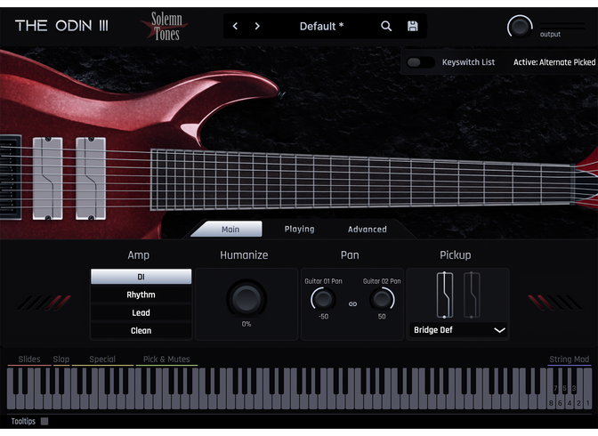Click string mod key labeled 7
The image size is (598, 436).
pyautogui.click(x=555, y=388)
